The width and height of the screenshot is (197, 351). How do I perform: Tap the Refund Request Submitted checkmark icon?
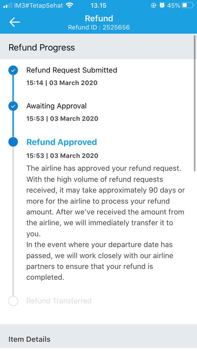pyautogui.click(x=13, y=70)
